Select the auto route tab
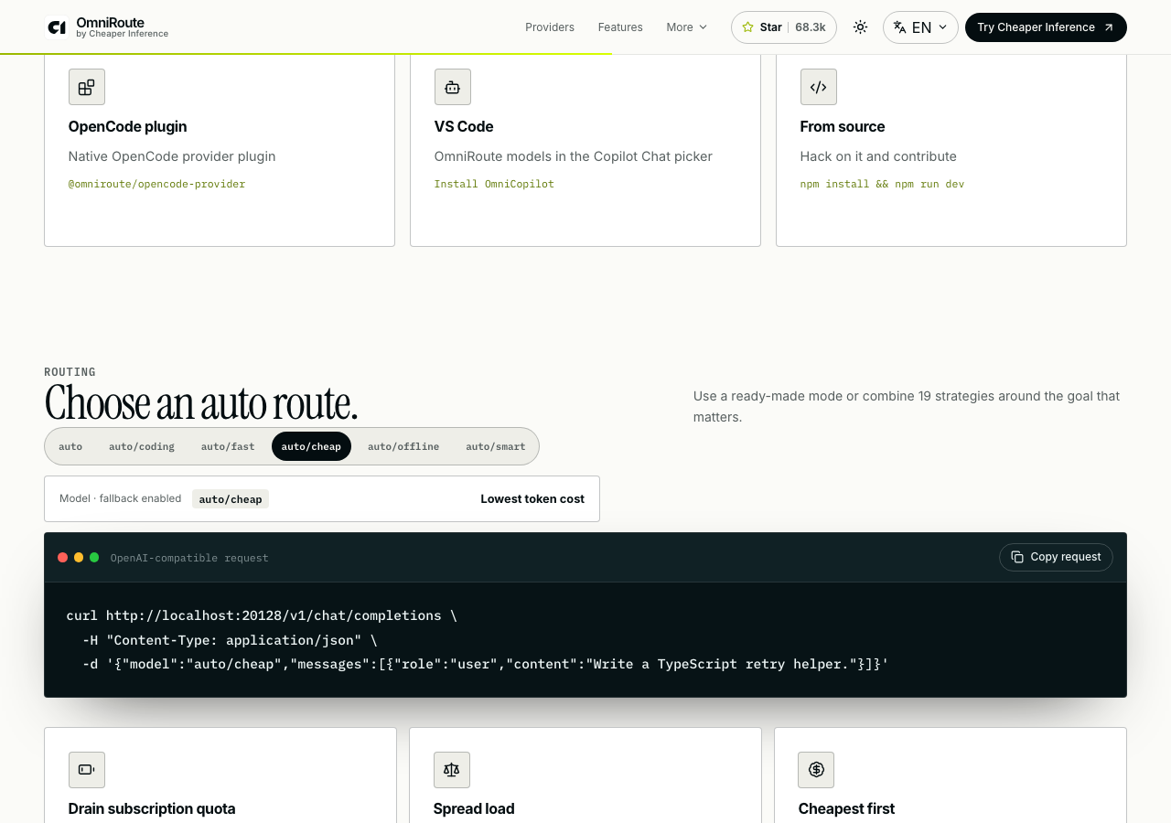Screen dimensions: 1171x823 coord(70,446)
